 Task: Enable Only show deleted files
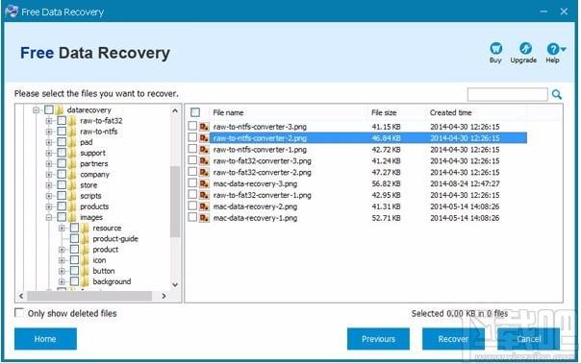click(19, 313)
